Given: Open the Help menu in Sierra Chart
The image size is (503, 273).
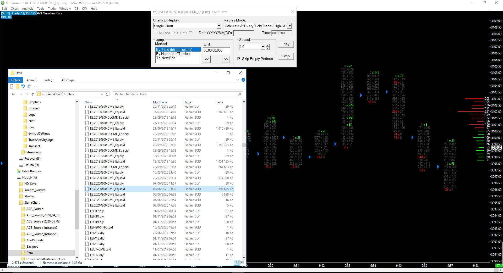Looking at the screenshot, I should [94, 9].
